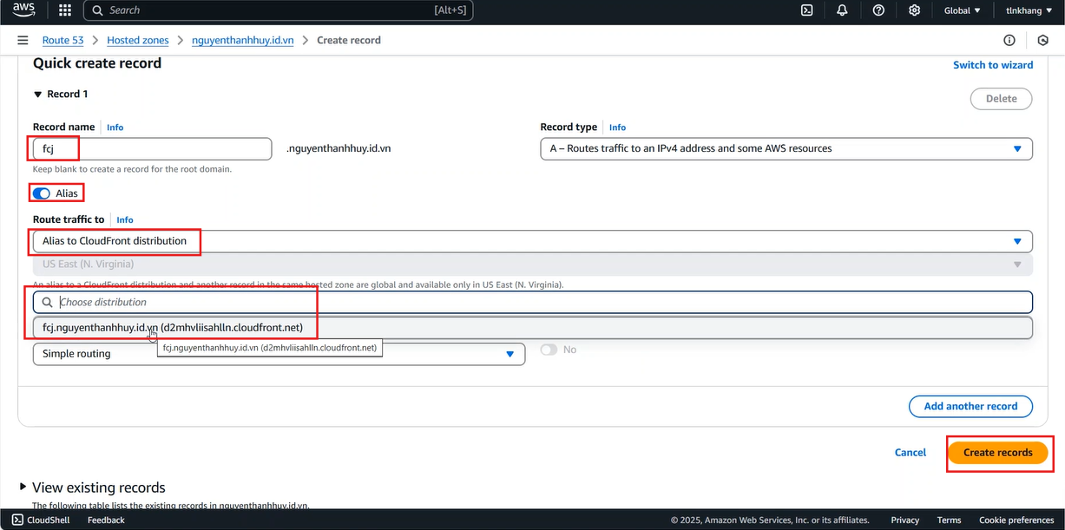Click Switch to wizard

click(993, 65)
